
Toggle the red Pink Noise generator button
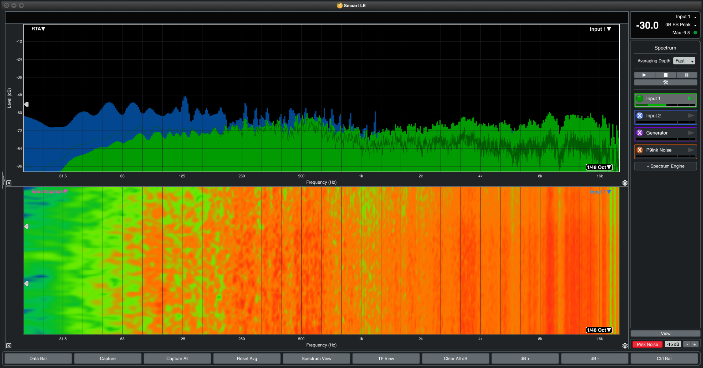click(x=647, y=345)
